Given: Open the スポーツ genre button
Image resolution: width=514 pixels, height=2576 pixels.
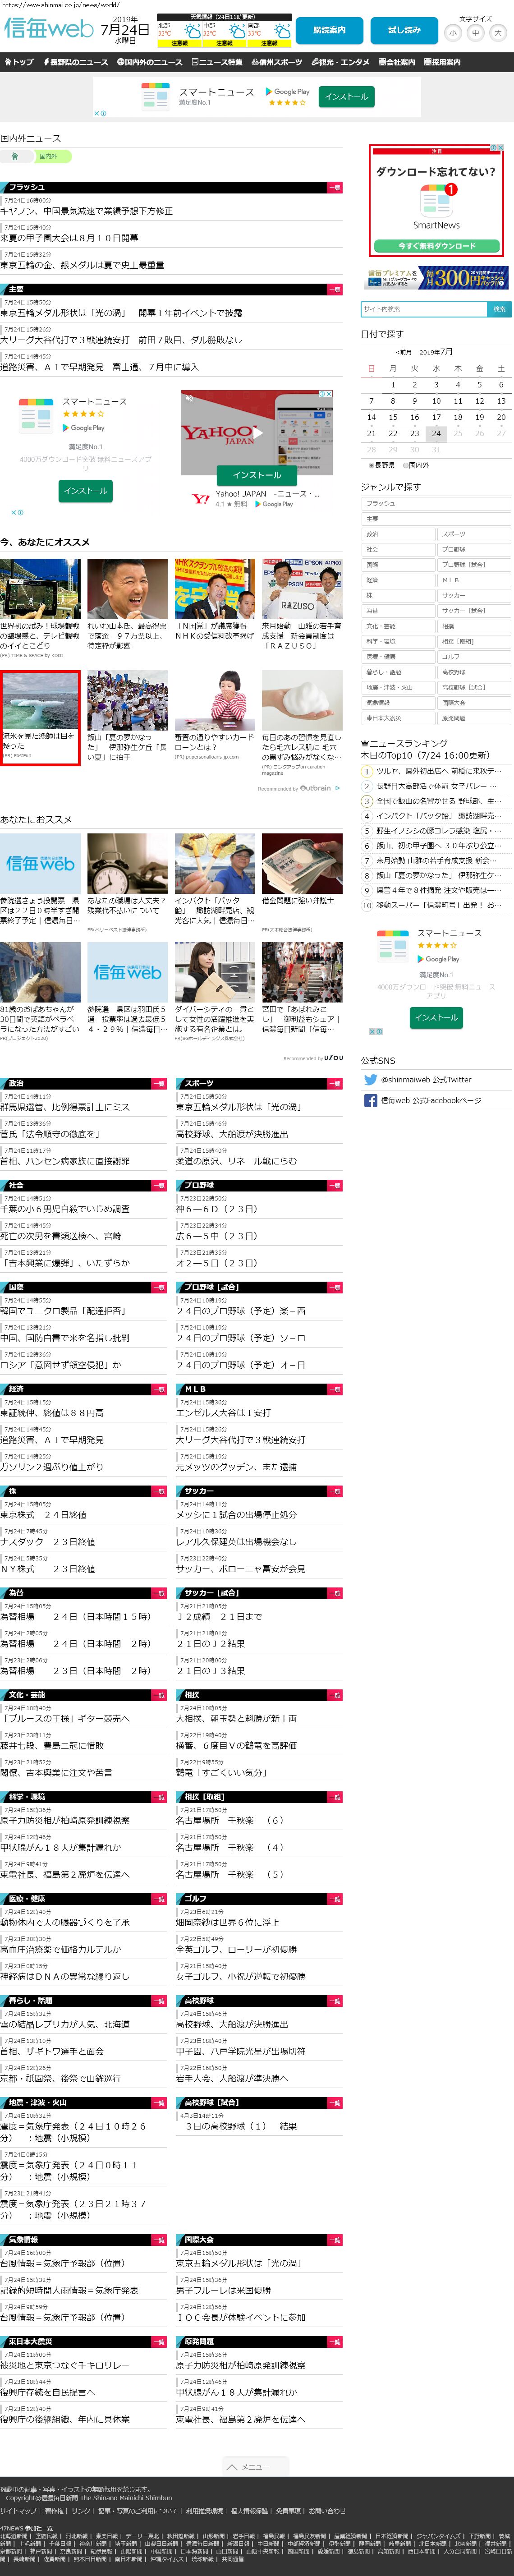Looking at the screenshot, I should 474,534.
